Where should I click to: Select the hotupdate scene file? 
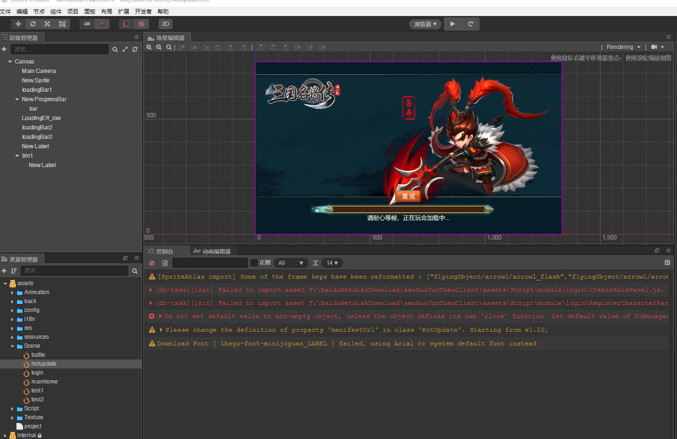[43, 364]
